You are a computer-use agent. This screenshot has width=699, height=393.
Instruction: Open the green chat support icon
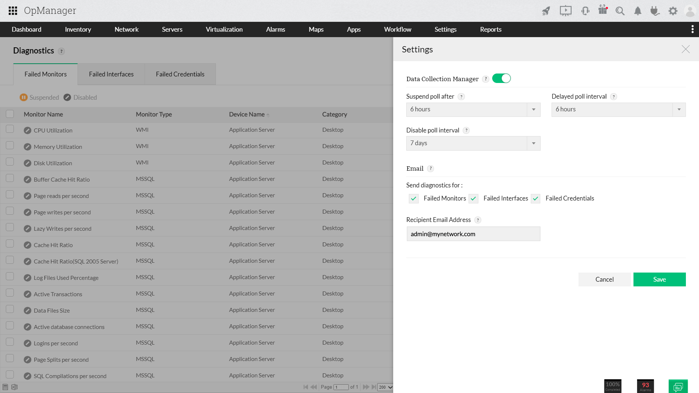pyautogui.click(x=678, y=386)
